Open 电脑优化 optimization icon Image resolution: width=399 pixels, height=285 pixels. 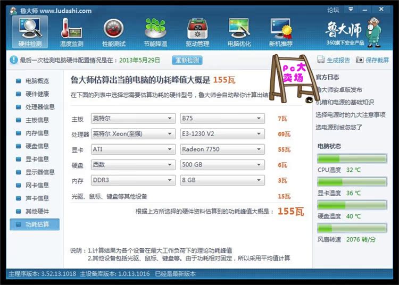pos(239,32)
